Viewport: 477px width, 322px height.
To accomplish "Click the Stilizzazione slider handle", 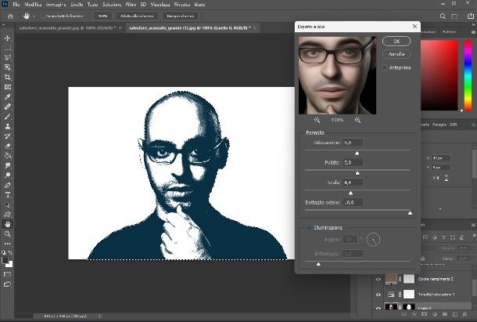I will coord(357,153).
